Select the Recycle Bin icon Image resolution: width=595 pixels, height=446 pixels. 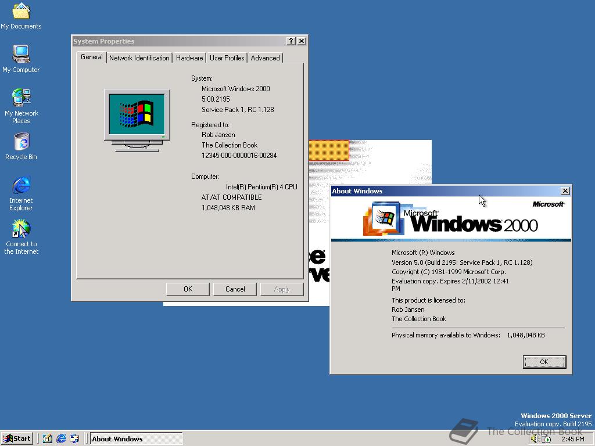tap(21, 146)
